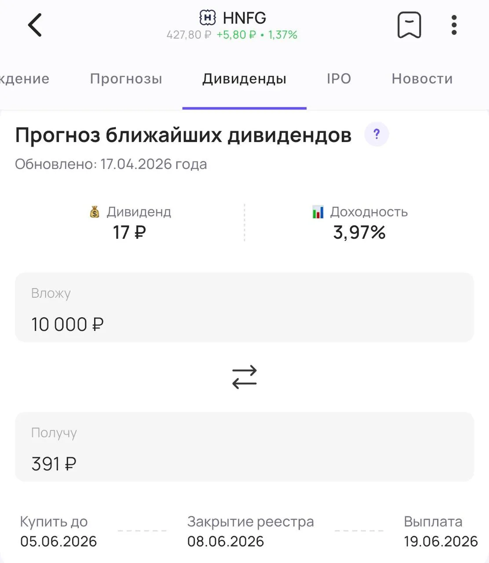Image resolution: width=489 pixels, height=563 pixels.
Task: Open the dividend forecast help question mark
Action: click(x=376, y=134)
